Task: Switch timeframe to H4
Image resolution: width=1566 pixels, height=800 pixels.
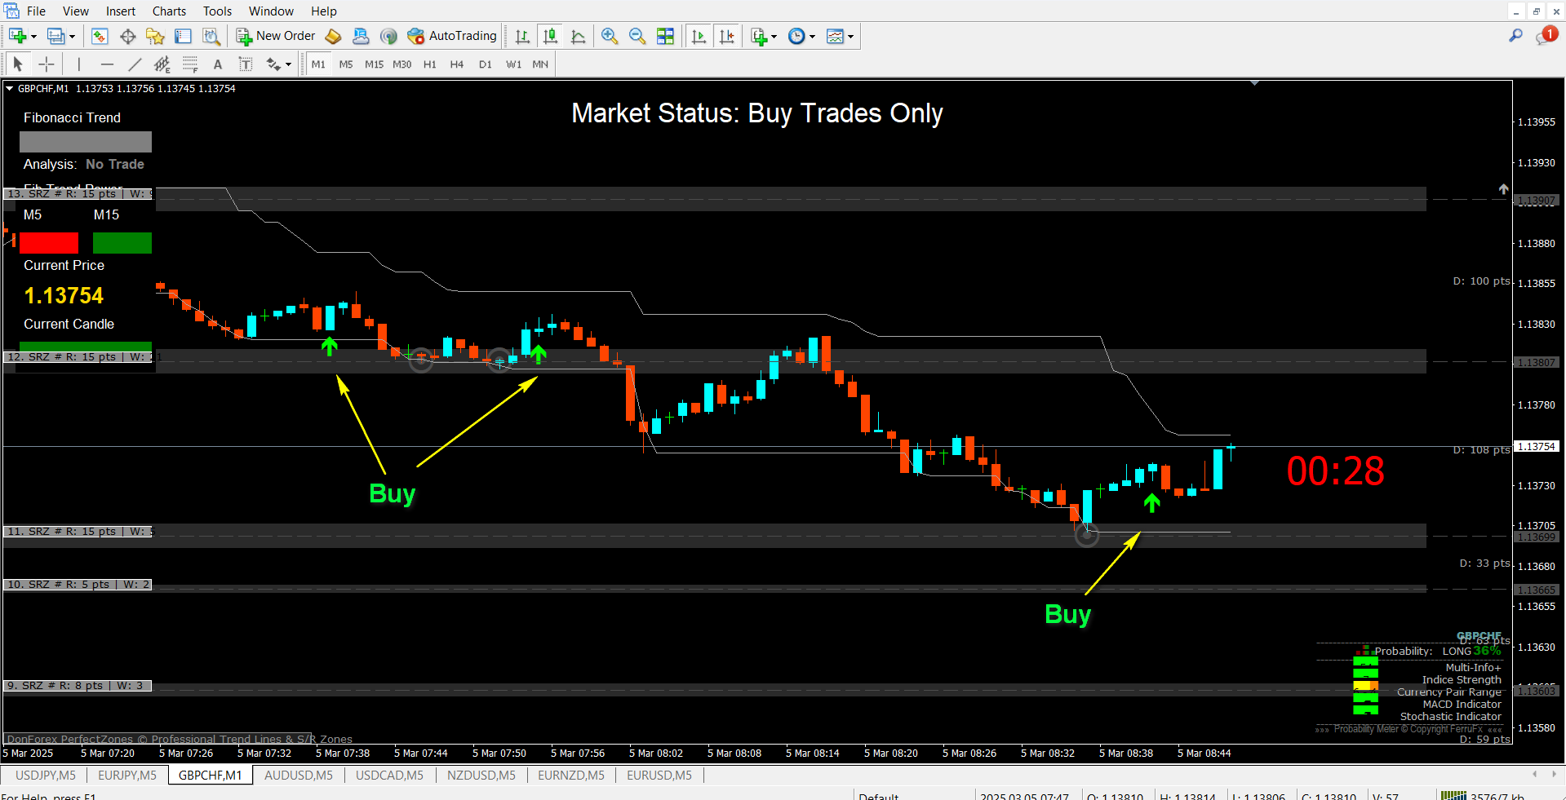Action: point(456,64)
